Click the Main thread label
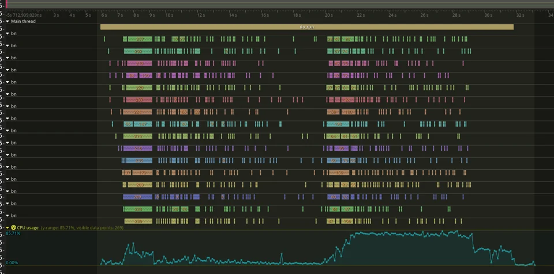Image resolution: width=554 pixels, height=274 pixels. tap(23, 21)
